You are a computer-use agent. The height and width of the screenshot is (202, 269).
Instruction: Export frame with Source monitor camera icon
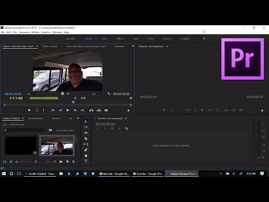tap(106, 110)
